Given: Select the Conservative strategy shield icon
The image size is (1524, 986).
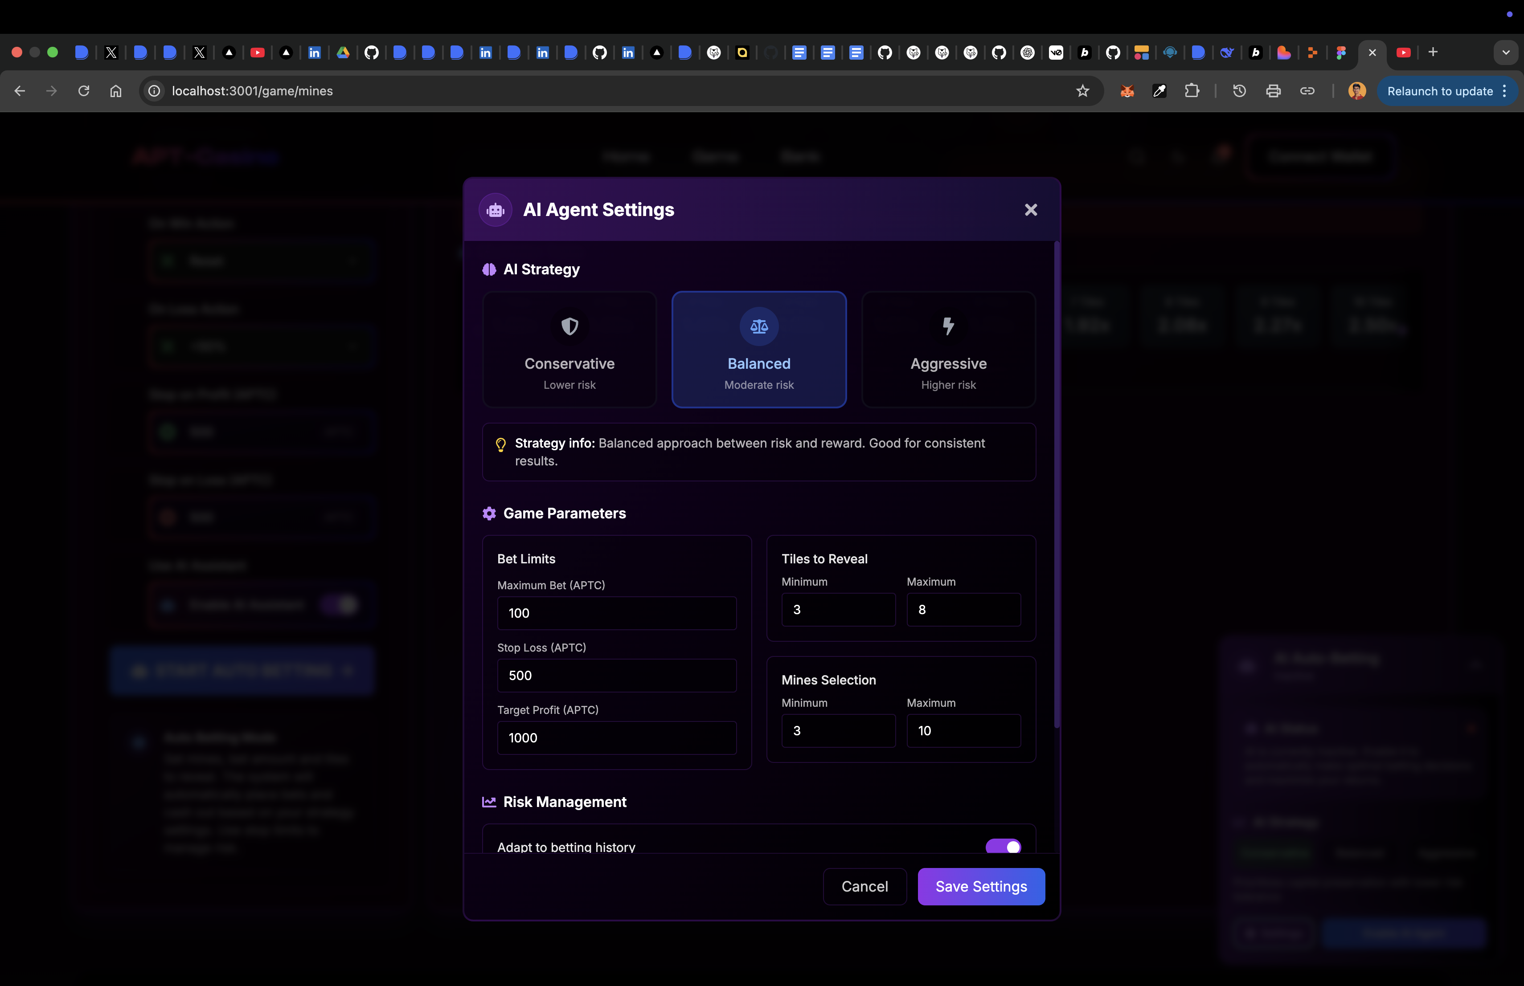Looking at the screenshot, I should pyautogui.click(x=569, y=326).
